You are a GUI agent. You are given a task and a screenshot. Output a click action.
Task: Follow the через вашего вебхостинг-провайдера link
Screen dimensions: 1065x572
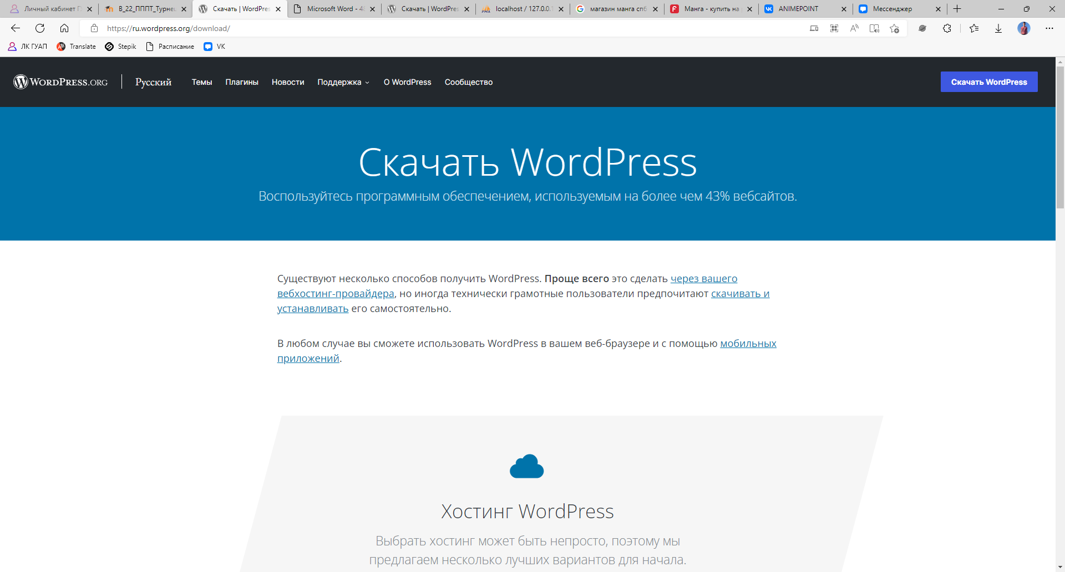(x=704, y=279)
